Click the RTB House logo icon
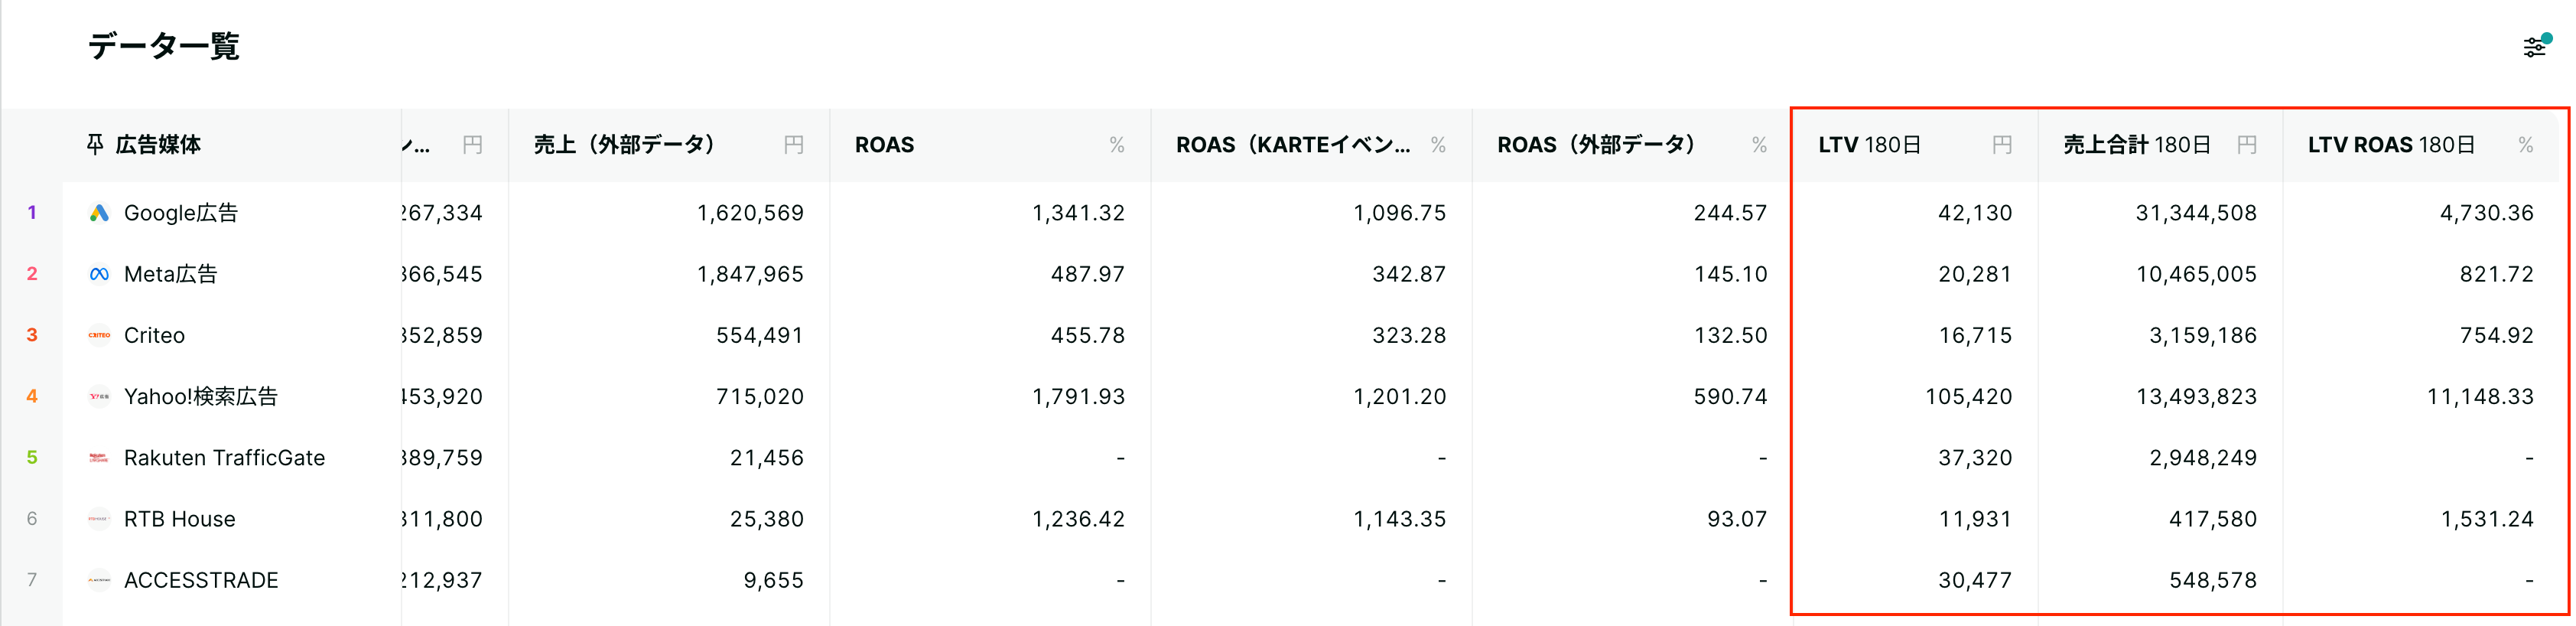 pyautogui.click(x=99, y=519)
